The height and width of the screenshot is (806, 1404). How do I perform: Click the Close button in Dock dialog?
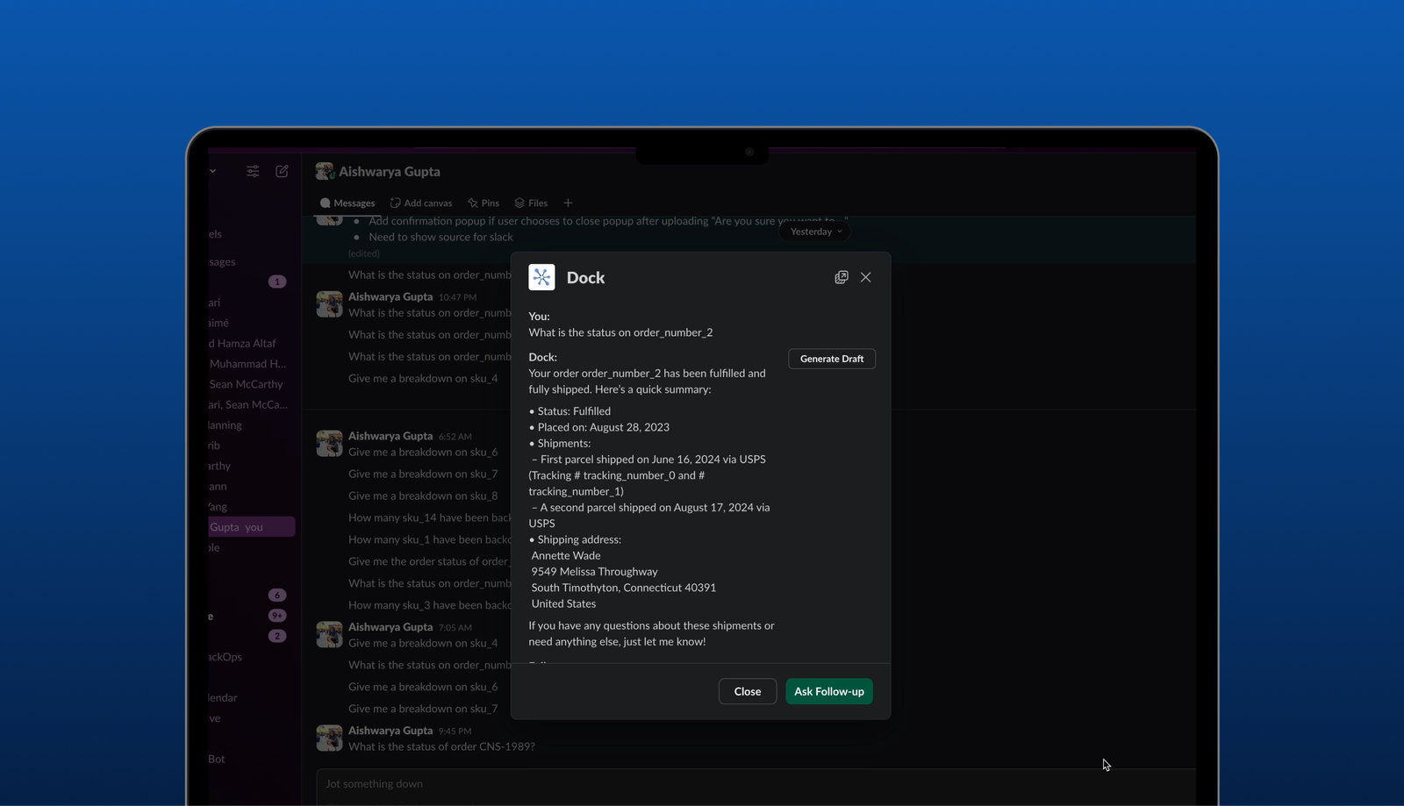748,691
